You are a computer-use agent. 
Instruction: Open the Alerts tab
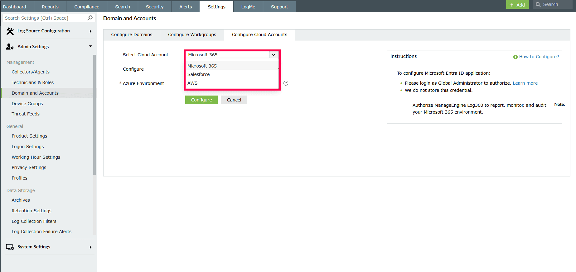point(186,7)
